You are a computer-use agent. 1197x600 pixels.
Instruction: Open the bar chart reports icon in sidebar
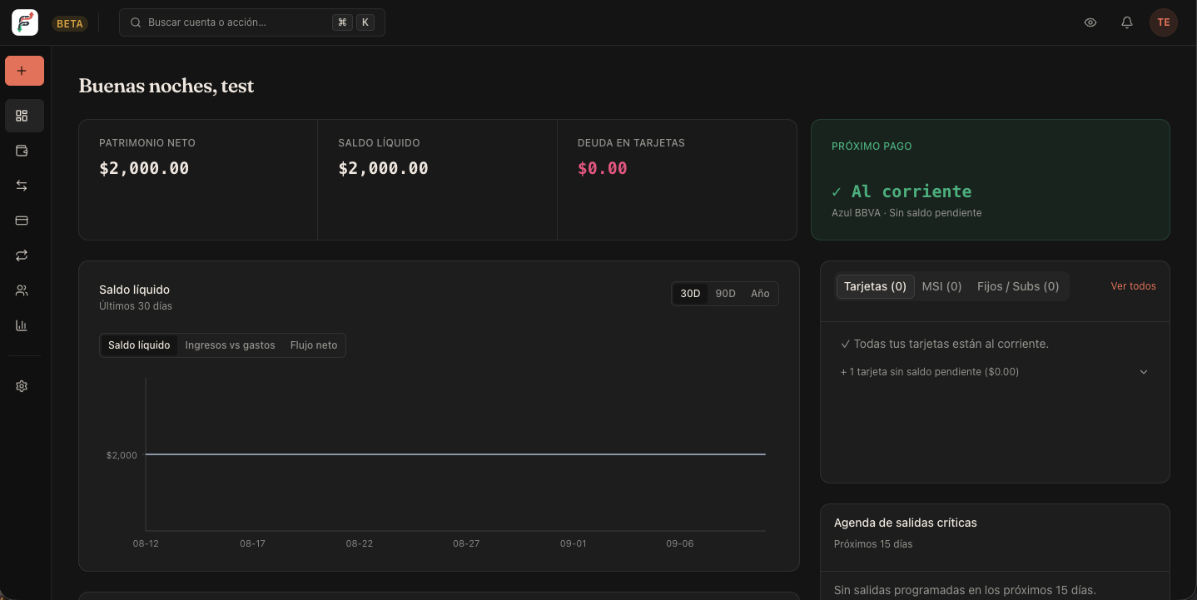point(22,325)
